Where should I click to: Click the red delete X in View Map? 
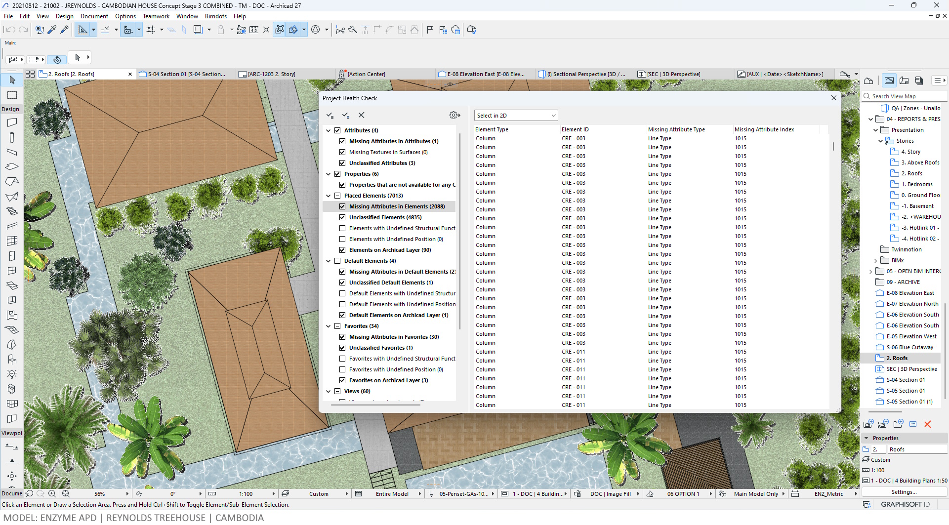[927, 424]
